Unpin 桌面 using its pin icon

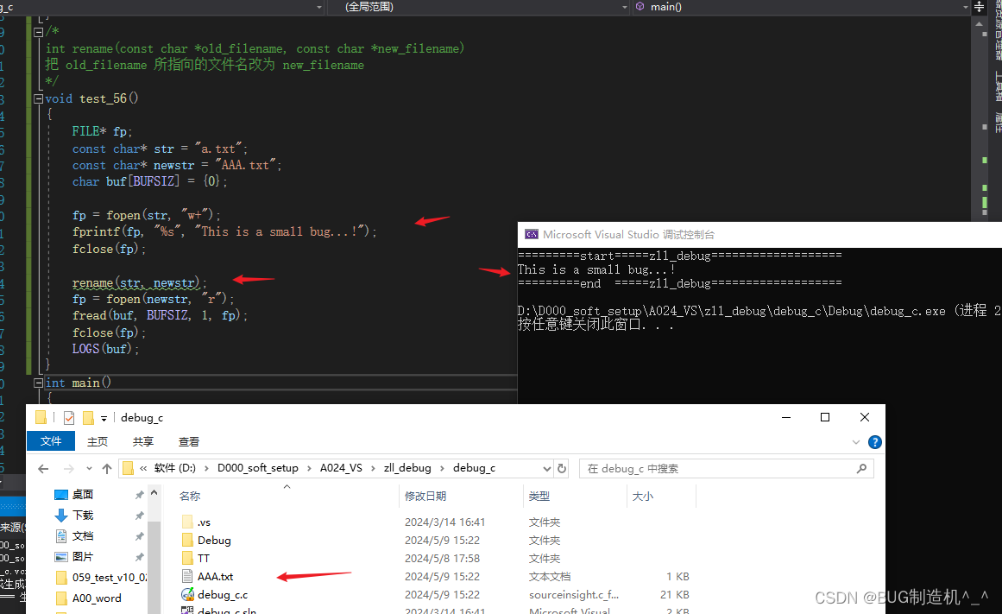(139, 495)
